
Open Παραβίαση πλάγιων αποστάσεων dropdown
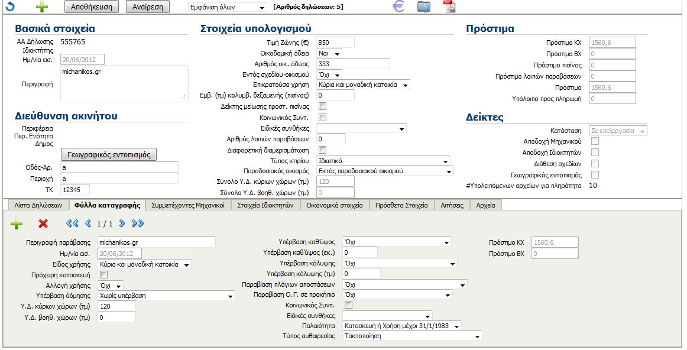405,285
